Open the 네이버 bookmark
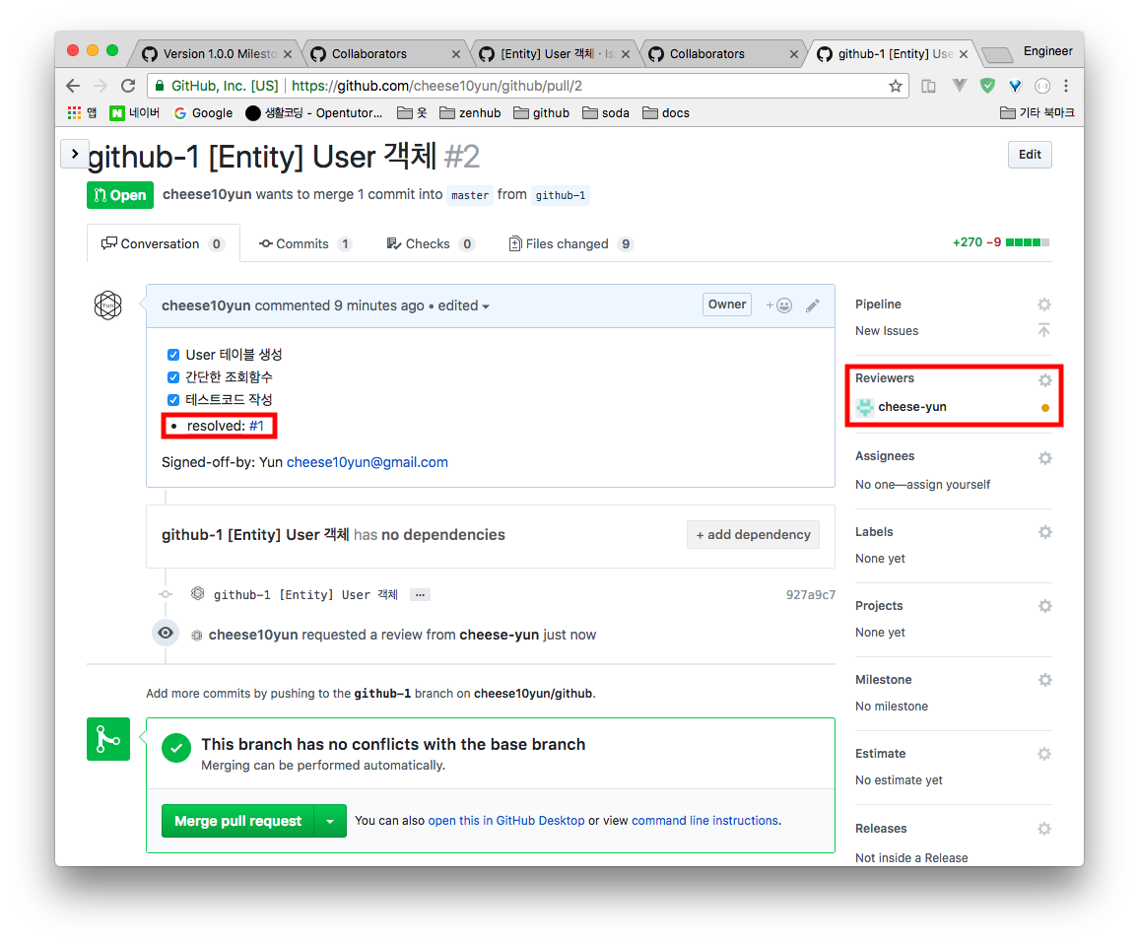Viewport: 1139px width, 945px height. pos(134,112)
